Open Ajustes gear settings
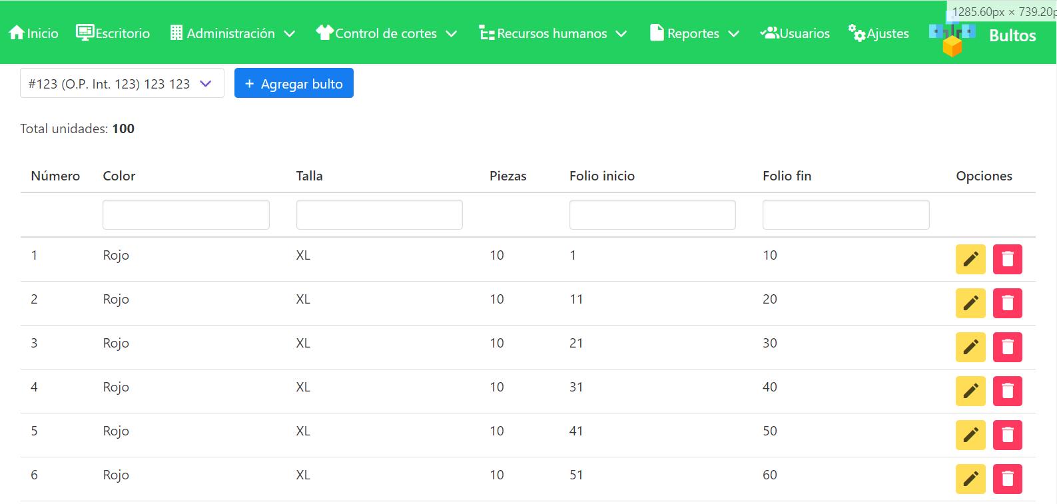Screen dimensions: 1057x504 coord(878,33)
